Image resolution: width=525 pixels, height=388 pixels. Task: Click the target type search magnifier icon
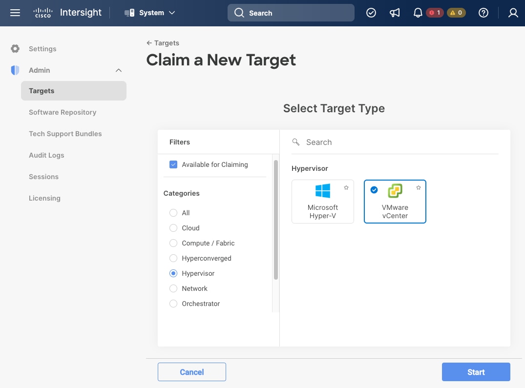pos(295,142)
